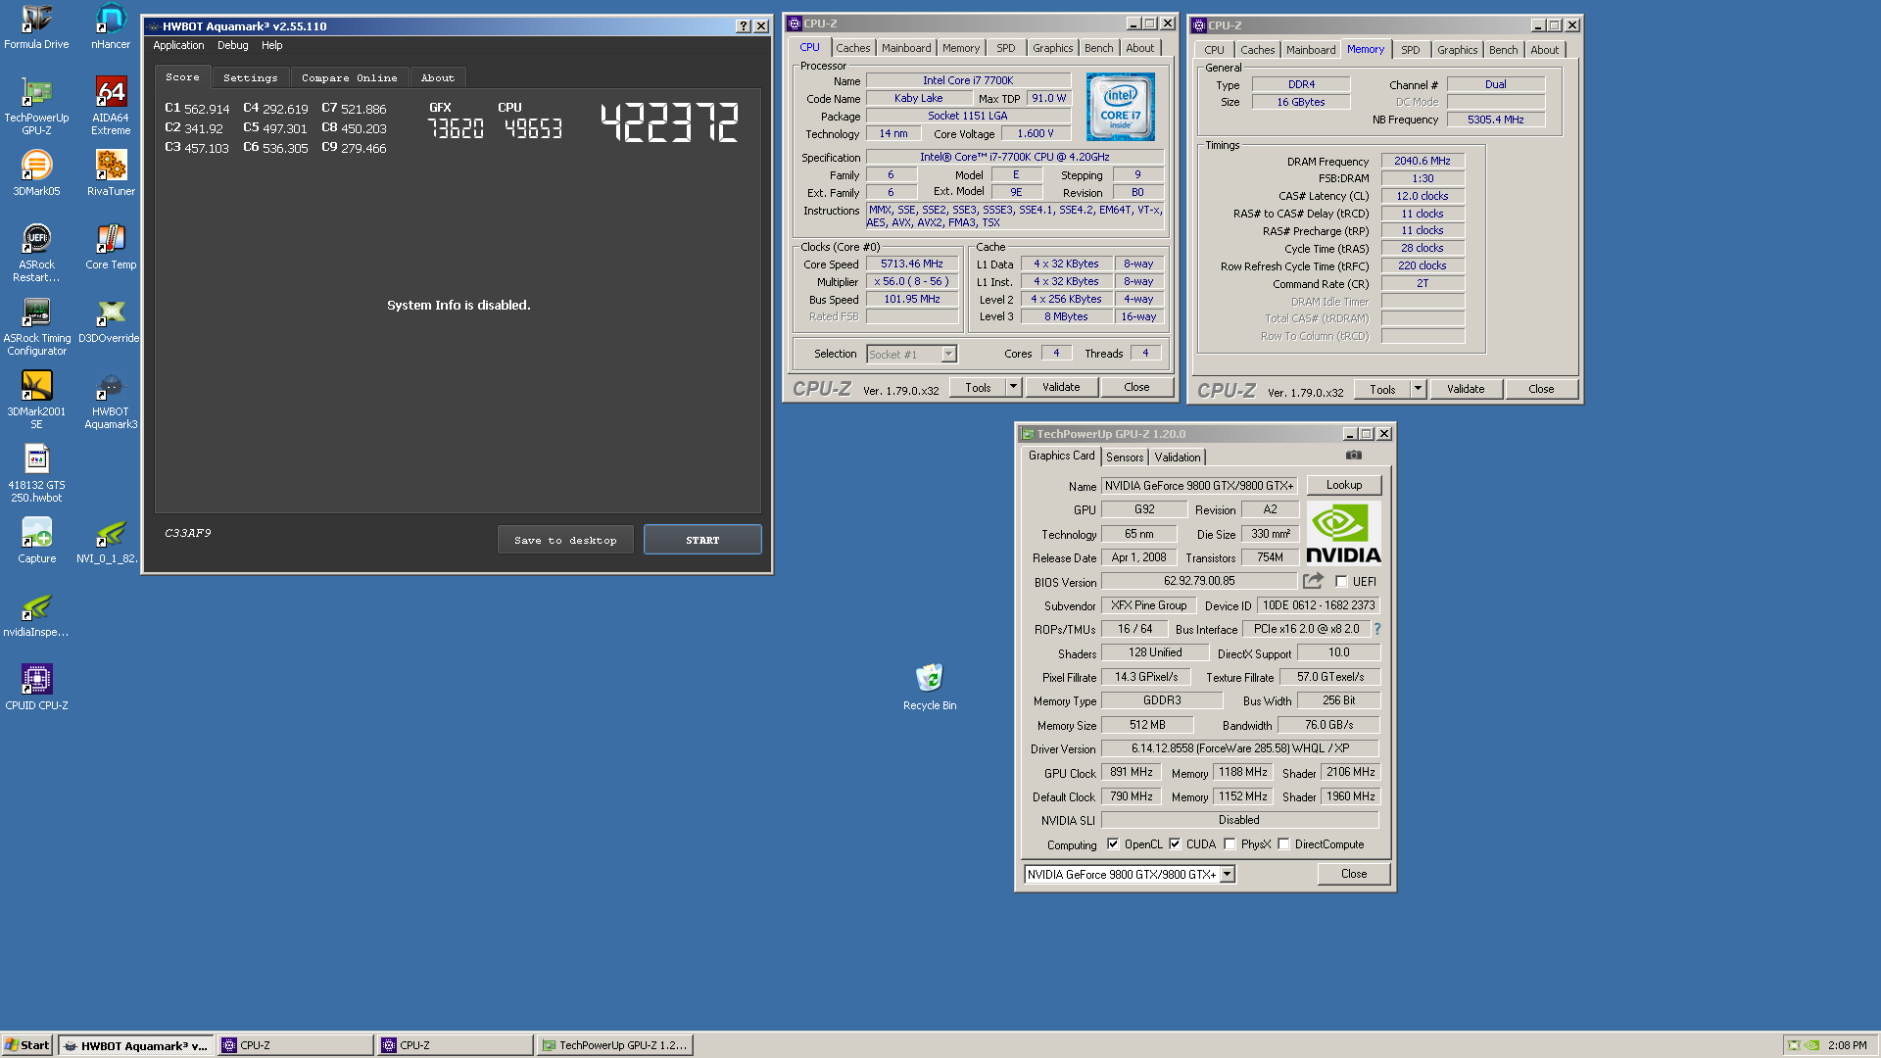This screenshot has width=1881, height=1058.
Task: Switch to About tab in Aquamark3
Action: click(x=437, y=78)
